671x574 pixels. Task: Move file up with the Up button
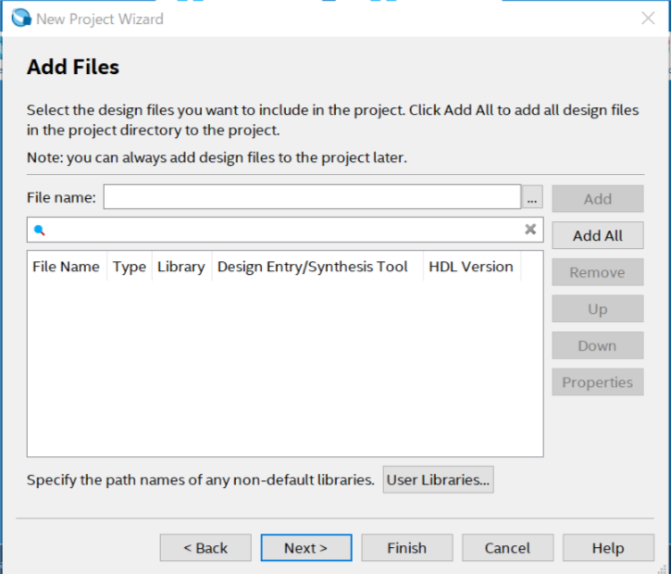(597, 309)
